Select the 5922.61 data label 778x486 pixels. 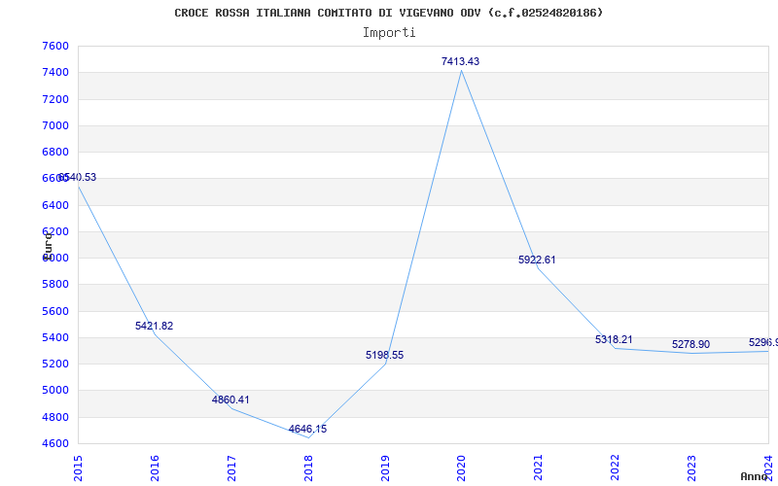537,260
